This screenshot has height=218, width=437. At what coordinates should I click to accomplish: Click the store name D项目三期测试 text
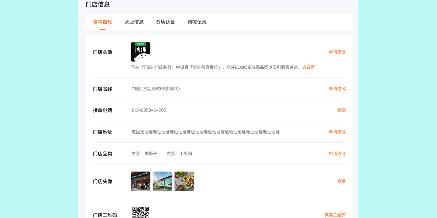tap(155, 89)
